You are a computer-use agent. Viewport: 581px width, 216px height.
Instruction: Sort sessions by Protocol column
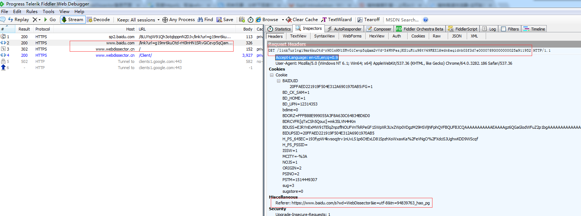tap(43, 29)
